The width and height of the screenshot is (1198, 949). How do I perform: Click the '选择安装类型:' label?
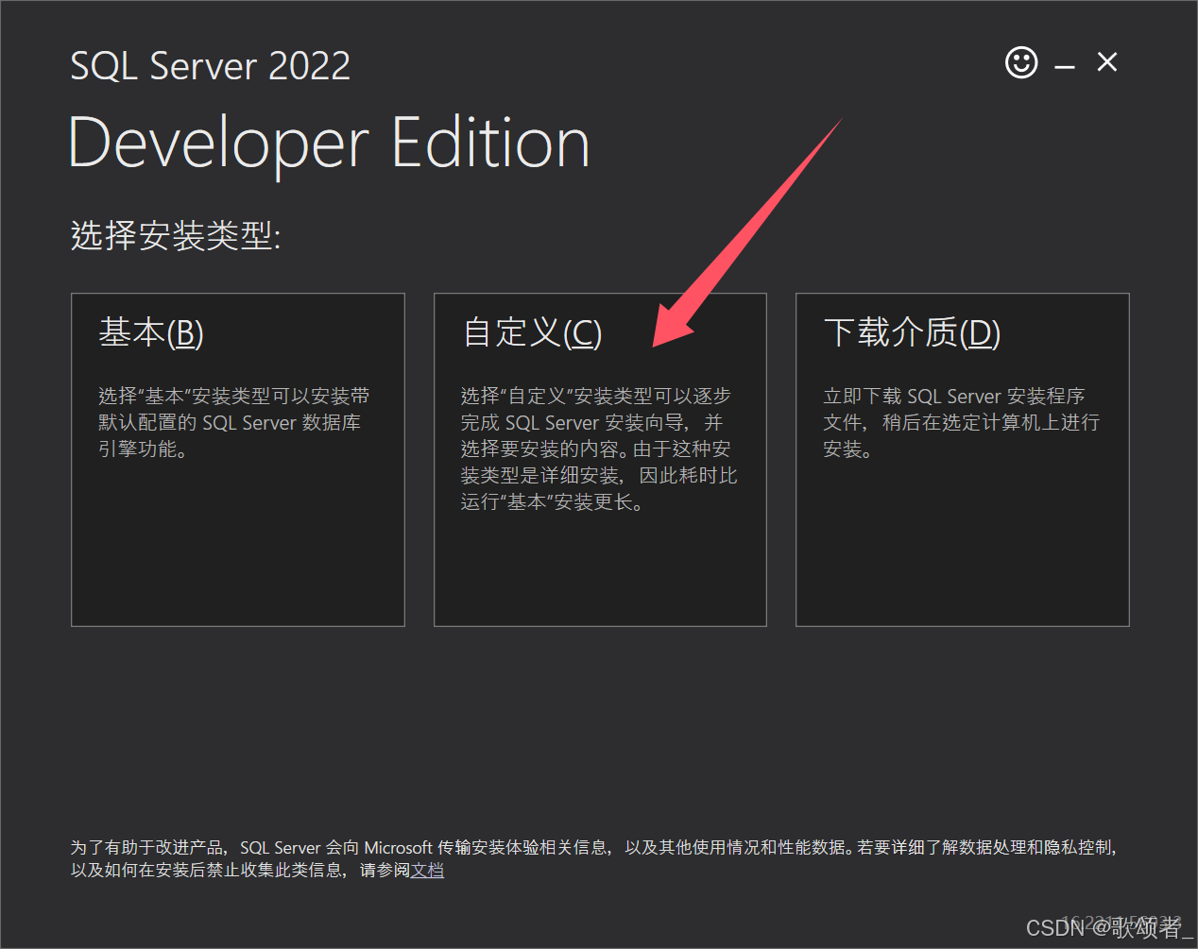[x=176, y=235]
